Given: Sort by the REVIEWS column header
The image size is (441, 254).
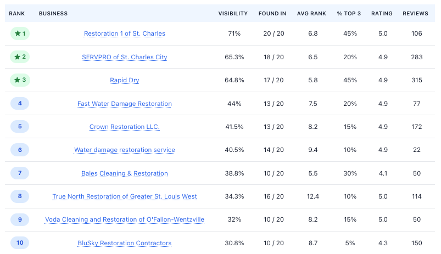Looking at the screenshot, I should point(415,14).
